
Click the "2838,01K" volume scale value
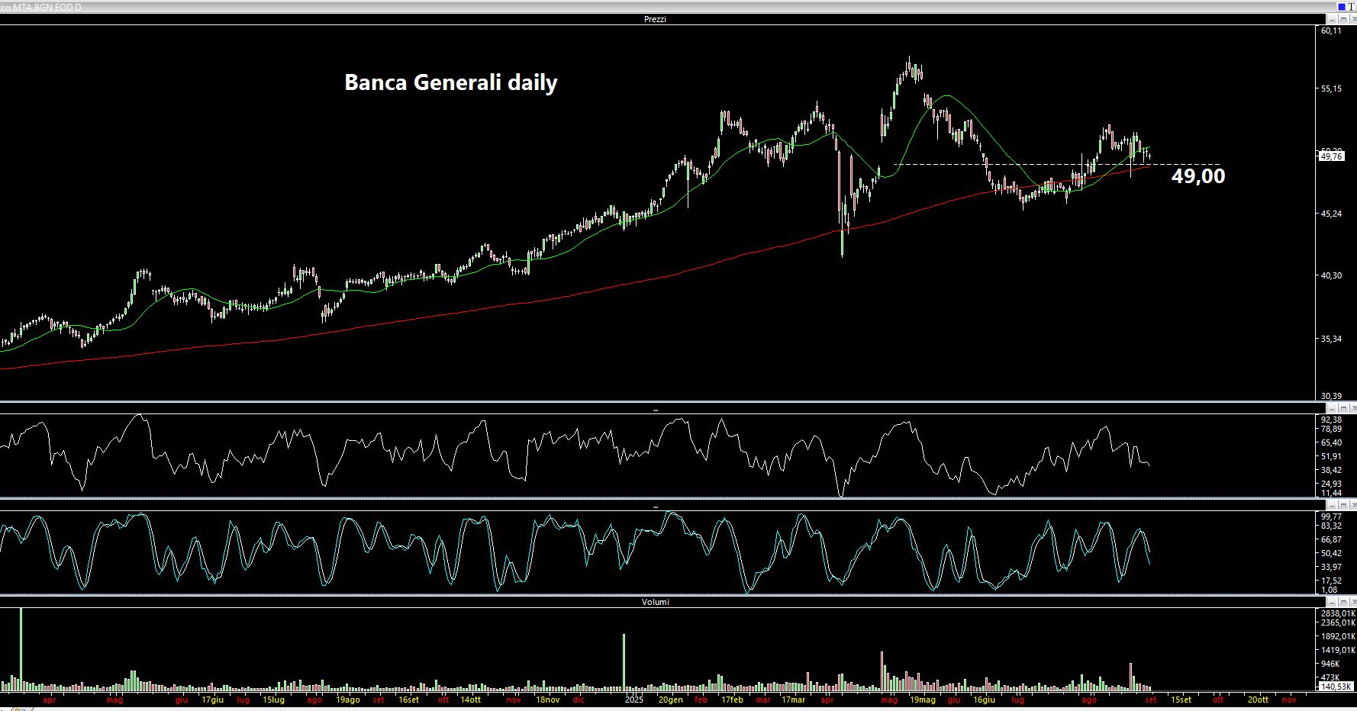click(x=1338, y=613)
